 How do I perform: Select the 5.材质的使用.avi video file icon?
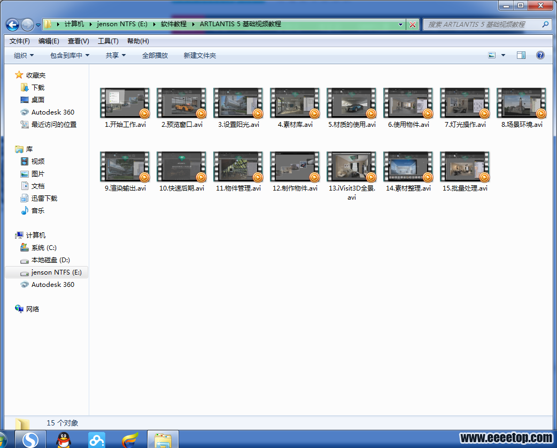(351, 103)
